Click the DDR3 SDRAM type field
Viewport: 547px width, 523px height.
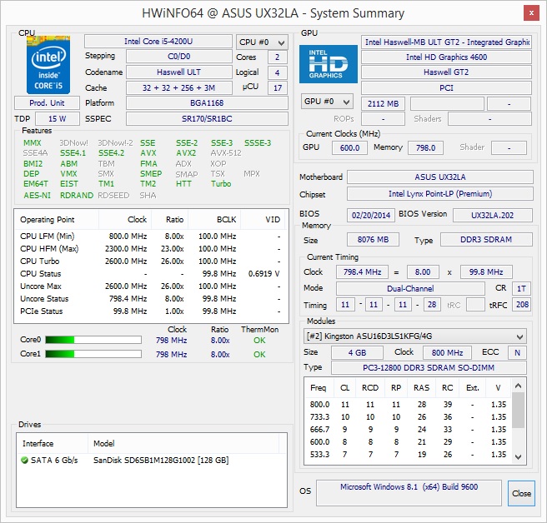coord(486,239)
